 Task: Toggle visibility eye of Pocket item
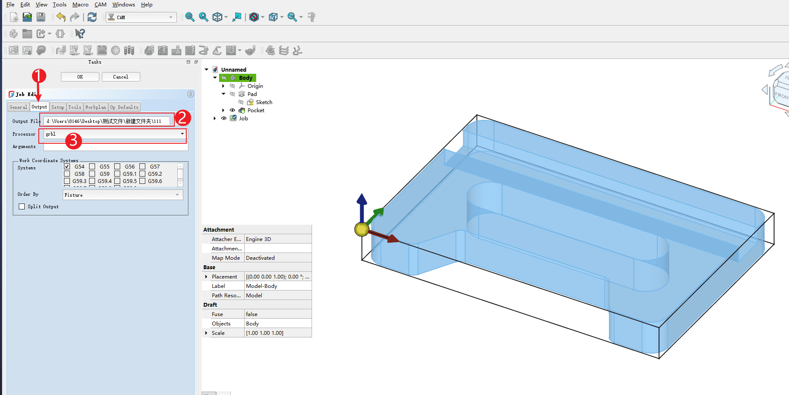232,110
